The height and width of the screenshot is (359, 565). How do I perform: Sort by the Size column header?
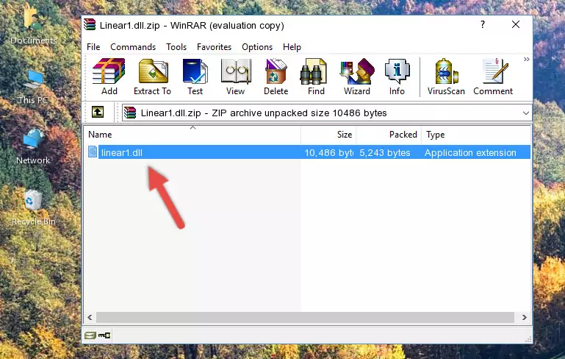[328, 135]
